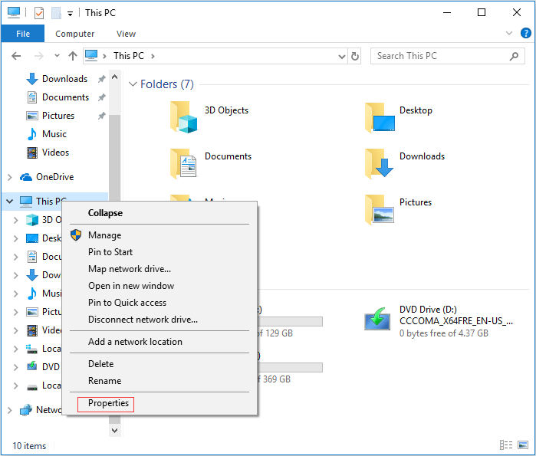The width and height of the screenshot is (536, 456).
Task: Open the address bar history dropdown
Action: tap(341, 57)
